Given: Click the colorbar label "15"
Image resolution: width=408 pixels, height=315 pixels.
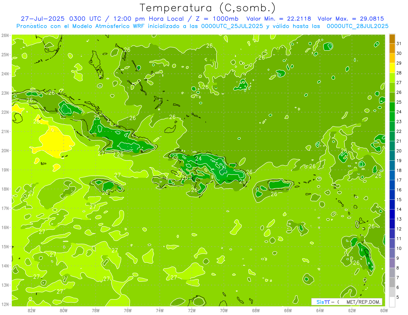Looking at the screenshot, I should pyautogui.click(x=399, y=199).
